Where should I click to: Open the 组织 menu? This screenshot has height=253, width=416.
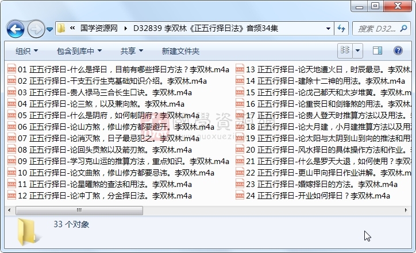tap(26, 51)
